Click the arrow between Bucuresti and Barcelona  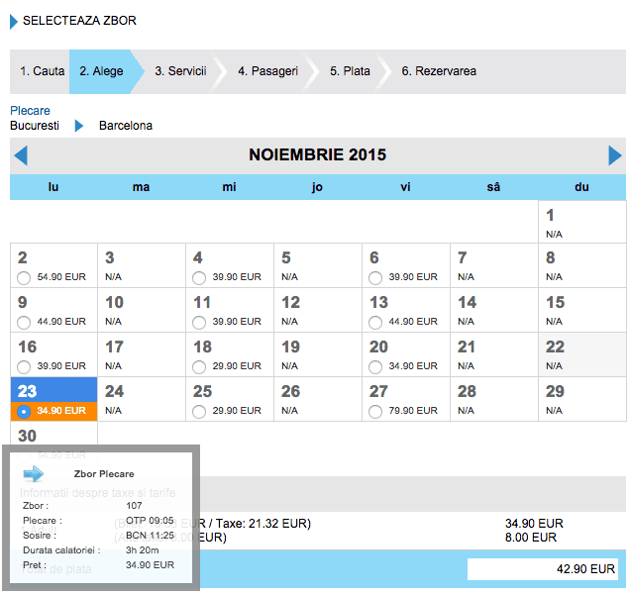tap(78, 127)
